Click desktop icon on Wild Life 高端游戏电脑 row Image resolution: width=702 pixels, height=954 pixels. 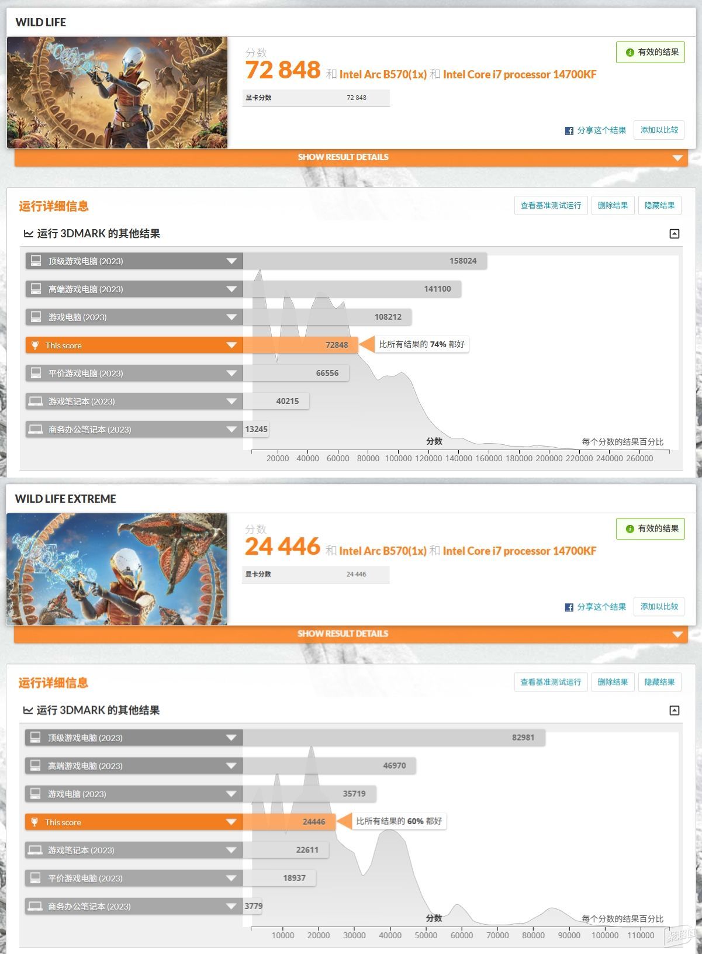click(x=36, y=289)
